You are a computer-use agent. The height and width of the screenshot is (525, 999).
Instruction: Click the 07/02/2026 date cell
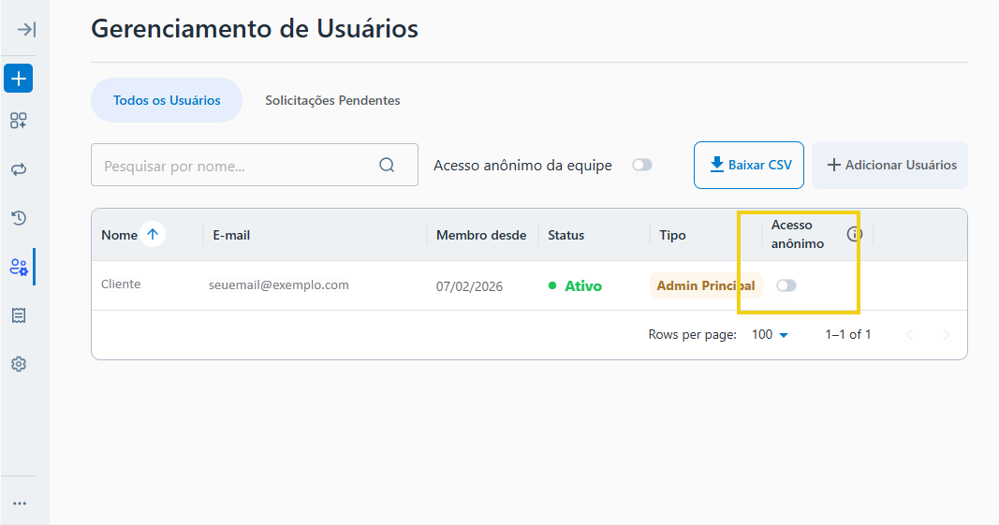[470, 286]
